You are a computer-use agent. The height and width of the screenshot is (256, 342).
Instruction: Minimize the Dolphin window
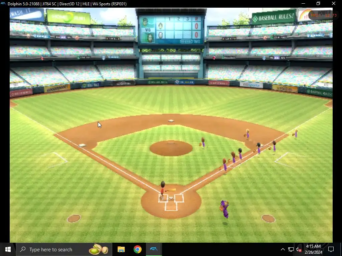(303, 3)
